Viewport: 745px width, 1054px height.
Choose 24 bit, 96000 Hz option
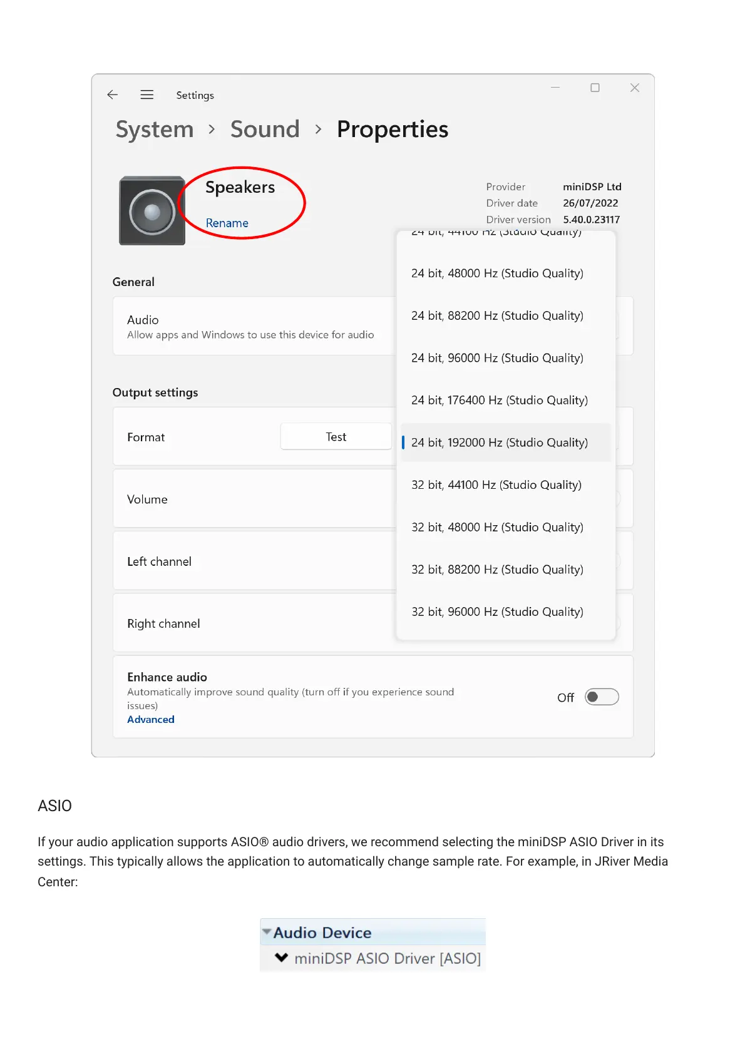(497, 358)
